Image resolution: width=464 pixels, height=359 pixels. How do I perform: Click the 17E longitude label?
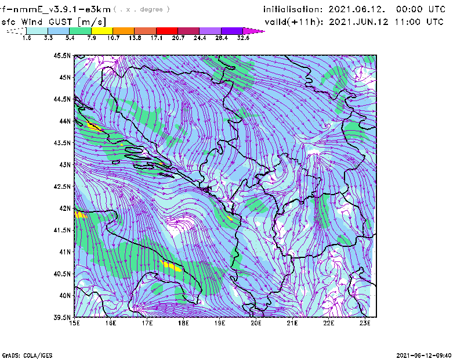coord(147,323)
